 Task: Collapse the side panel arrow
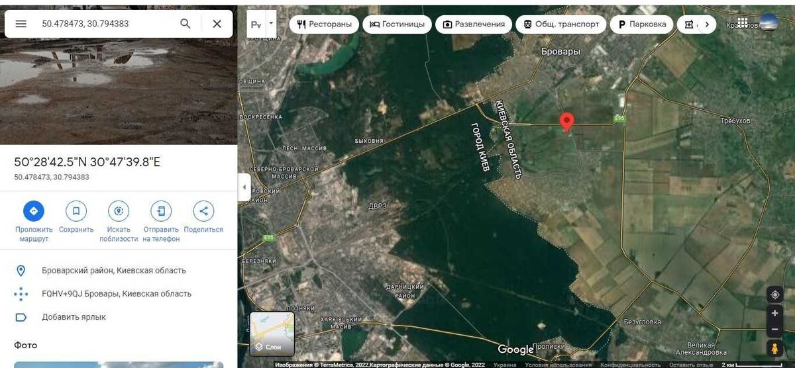pyautogui.click(x=244, y=187)
